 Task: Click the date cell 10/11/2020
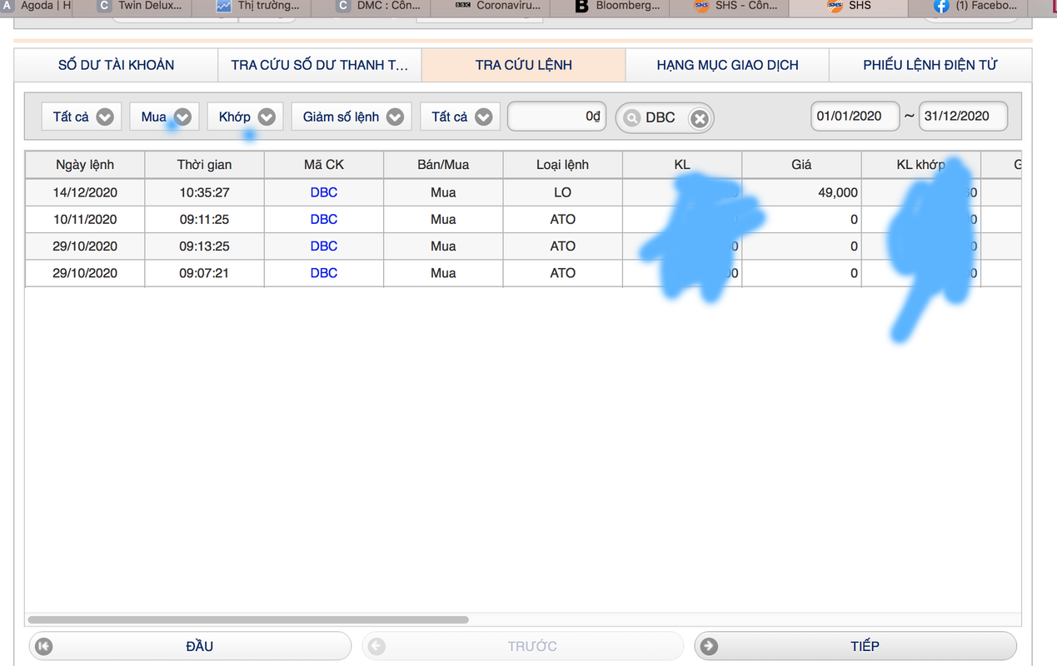[x=85, y=219]
